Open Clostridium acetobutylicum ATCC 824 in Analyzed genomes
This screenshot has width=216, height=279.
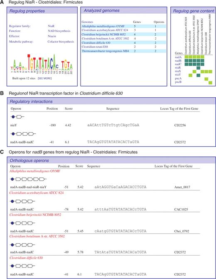click(105, 30)
